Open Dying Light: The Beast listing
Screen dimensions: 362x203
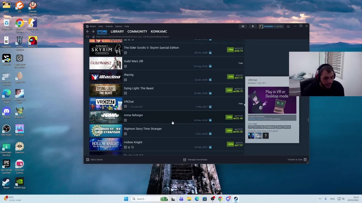tap(167, 91)
